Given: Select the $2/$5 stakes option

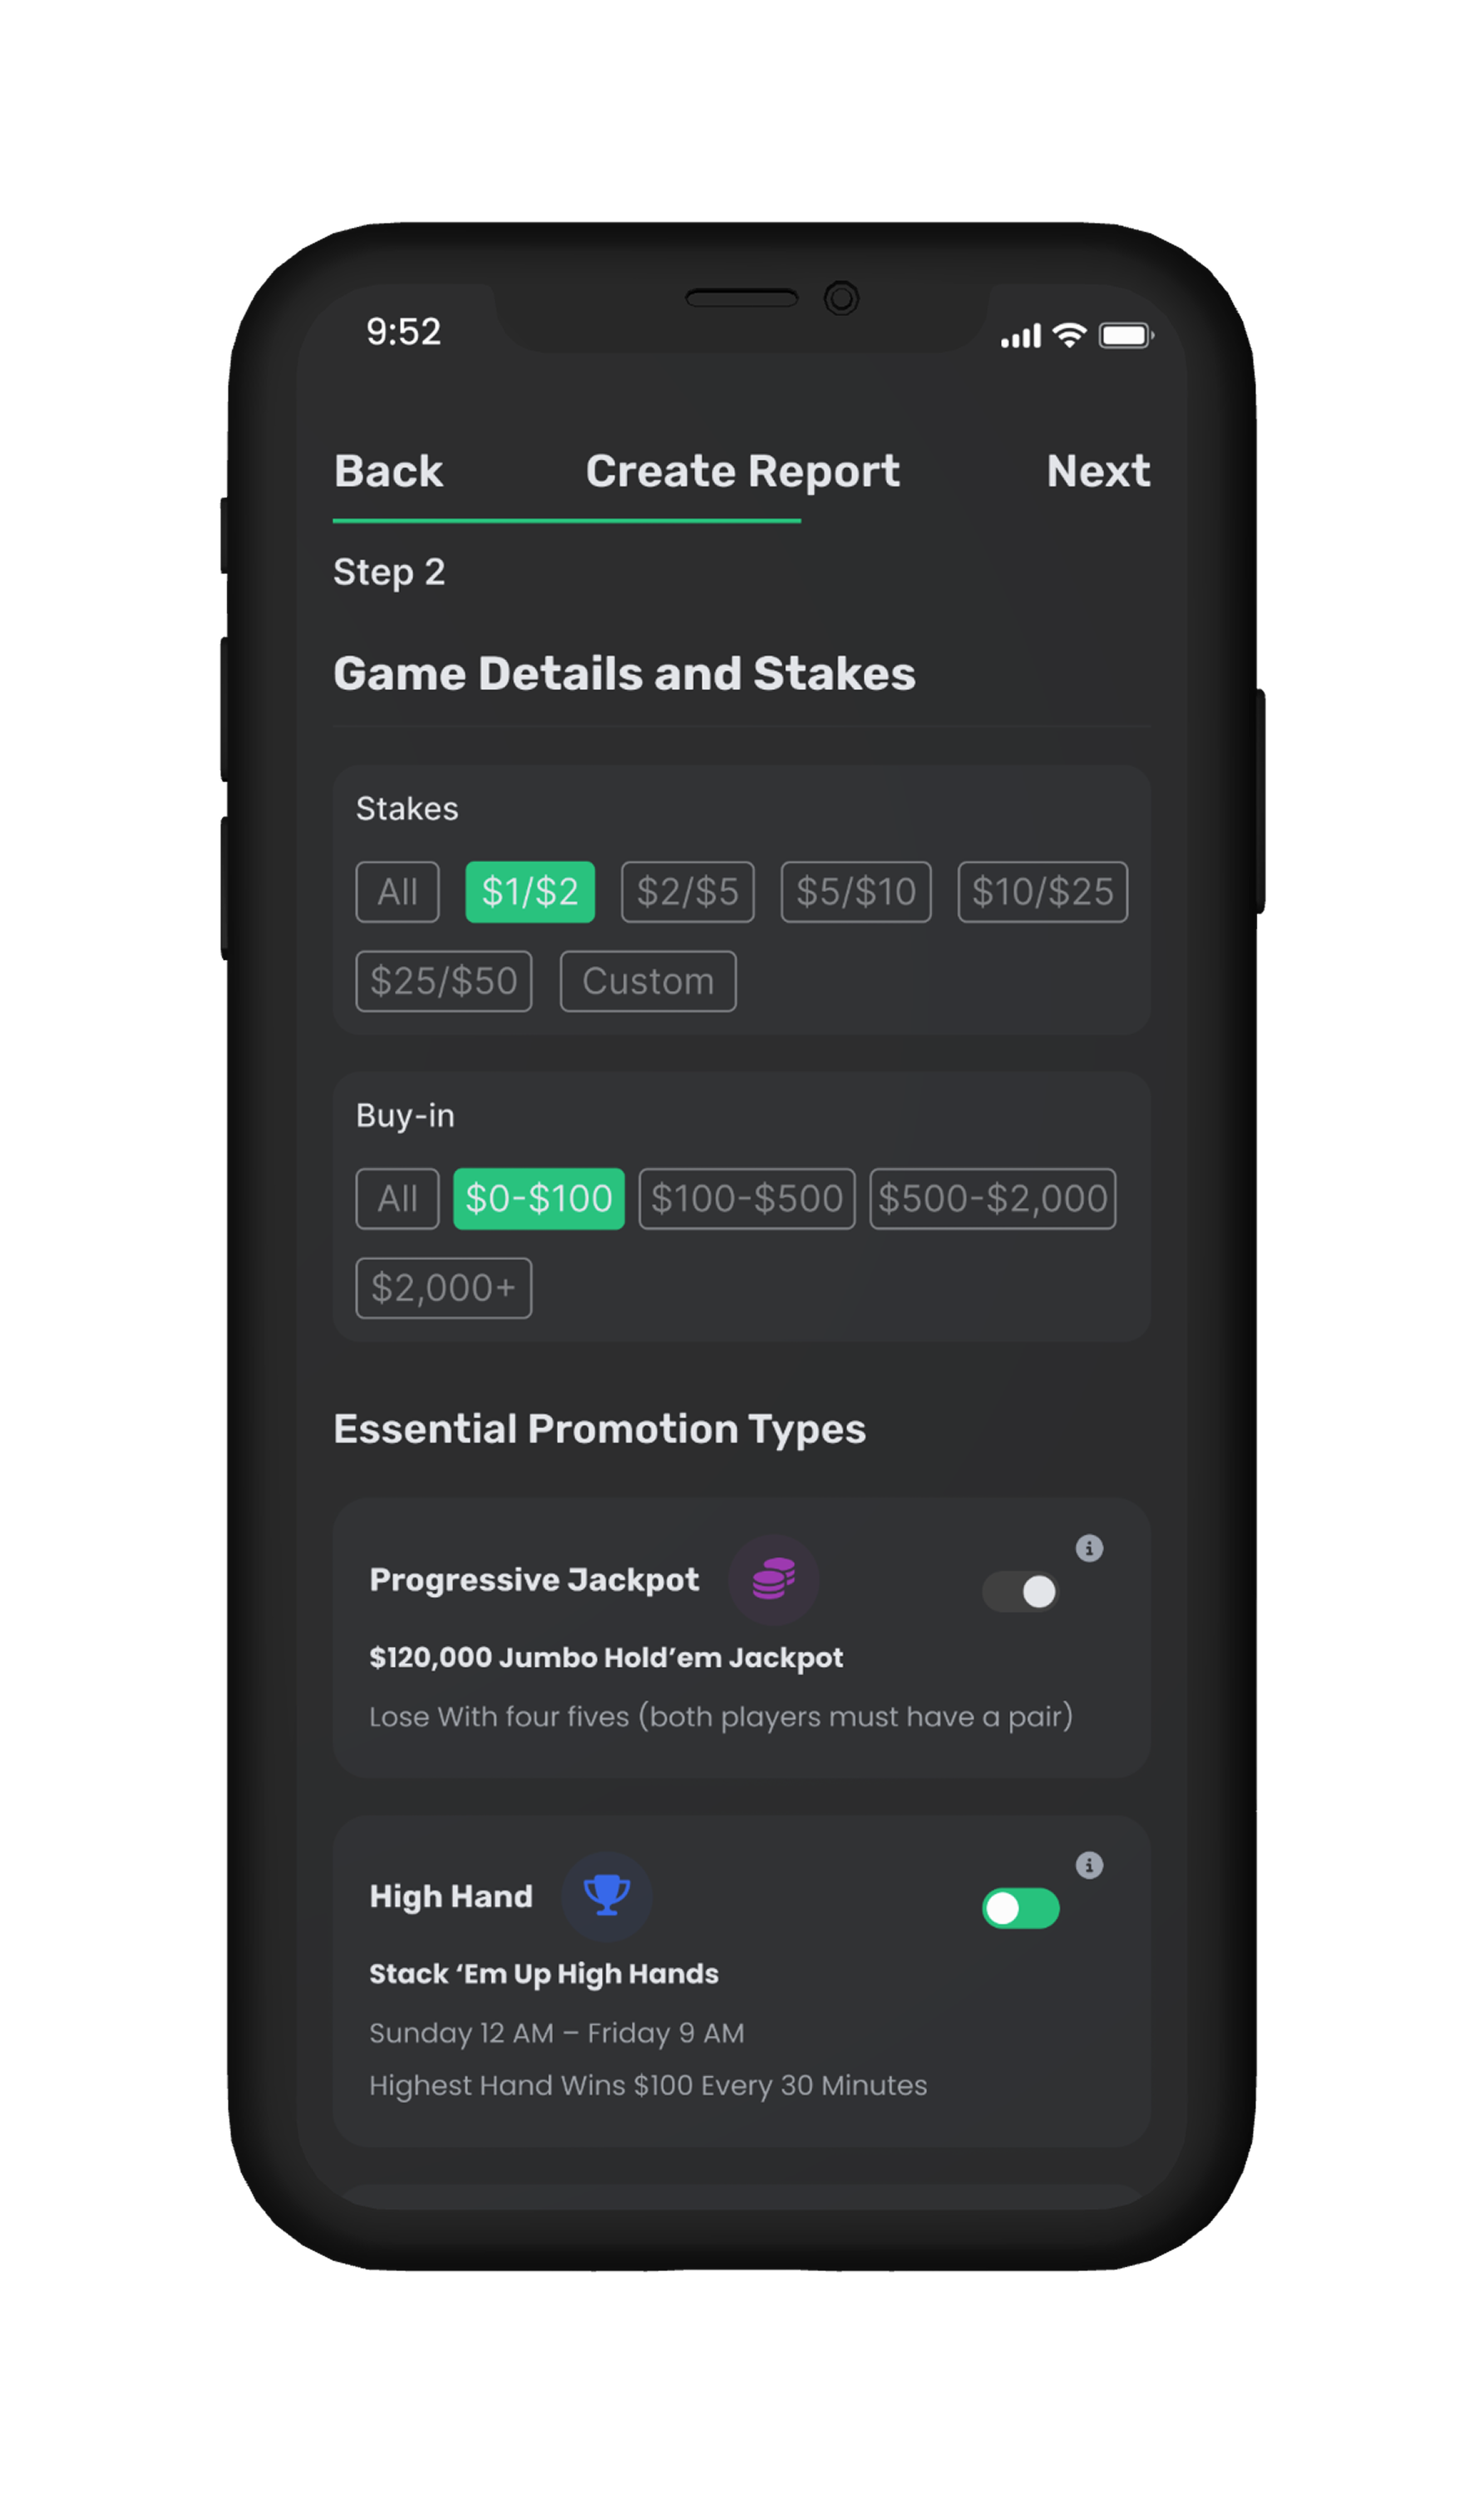Looking at the screenshot, I should [x=687, y=891].
